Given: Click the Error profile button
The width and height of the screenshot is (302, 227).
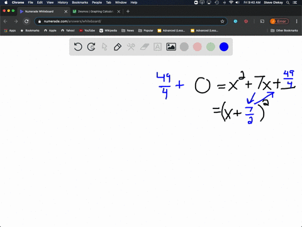Looking at the screenshot, I should 279,21.
